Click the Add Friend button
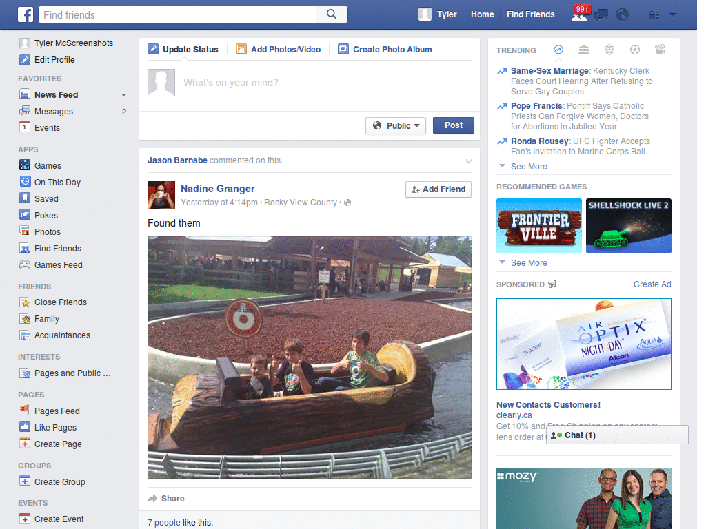The width and height of the screenshot is (706, 529). point(438,189)
